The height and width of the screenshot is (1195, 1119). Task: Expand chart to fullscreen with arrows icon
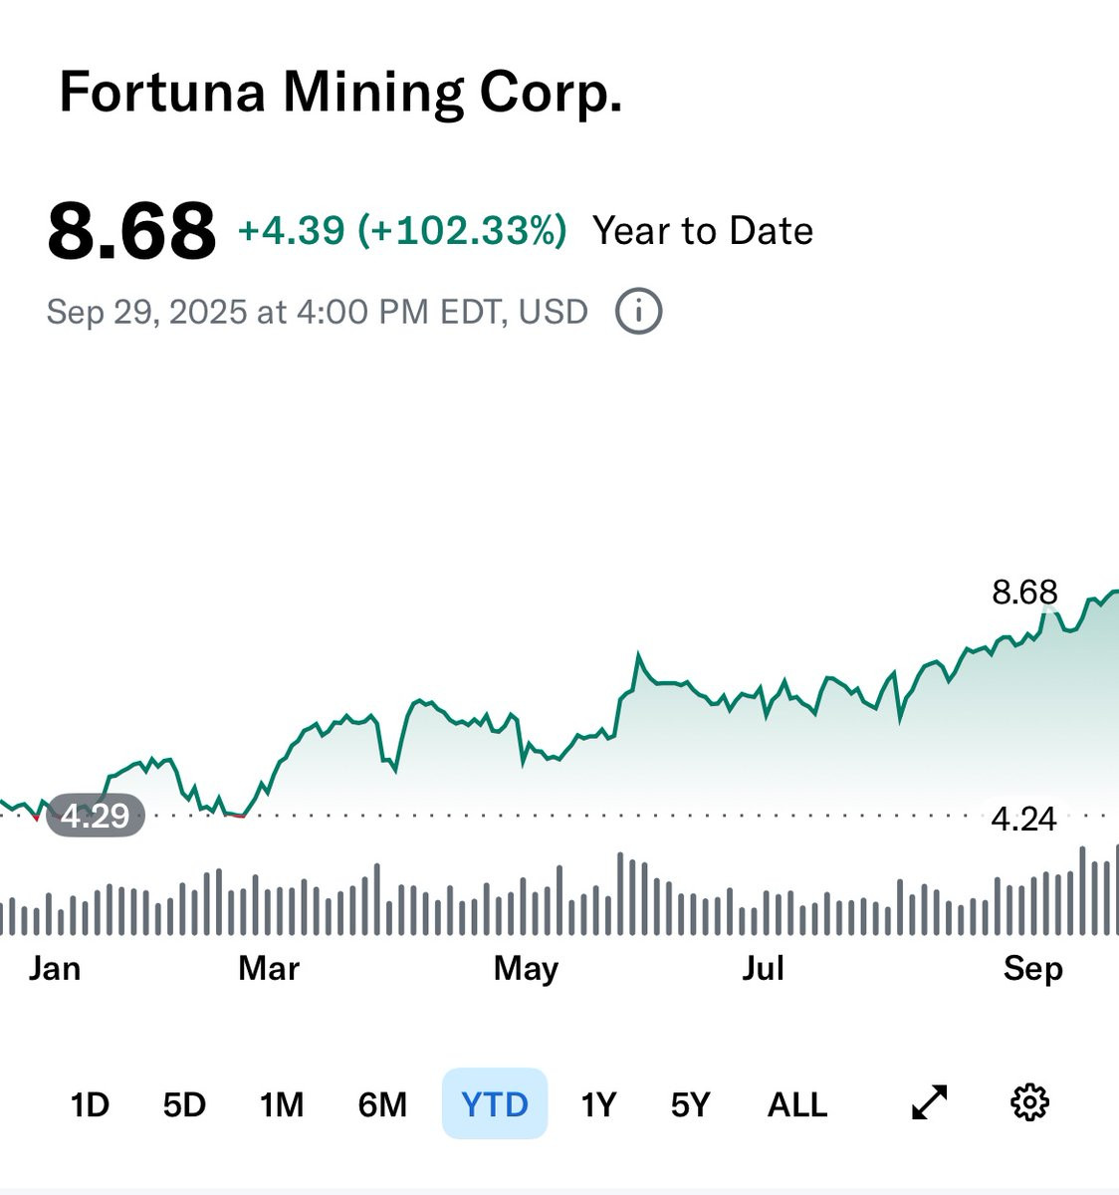tap(930, 1102)
